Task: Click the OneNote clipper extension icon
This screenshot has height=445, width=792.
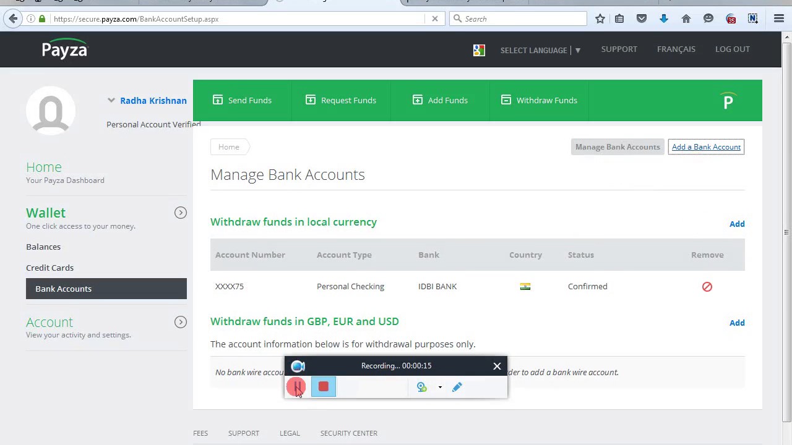Action: (x=753, y=19)
